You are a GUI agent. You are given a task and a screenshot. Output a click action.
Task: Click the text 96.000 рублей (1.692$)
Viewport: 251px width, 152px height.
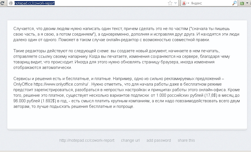pyautogui.click(x=35, y=101)
